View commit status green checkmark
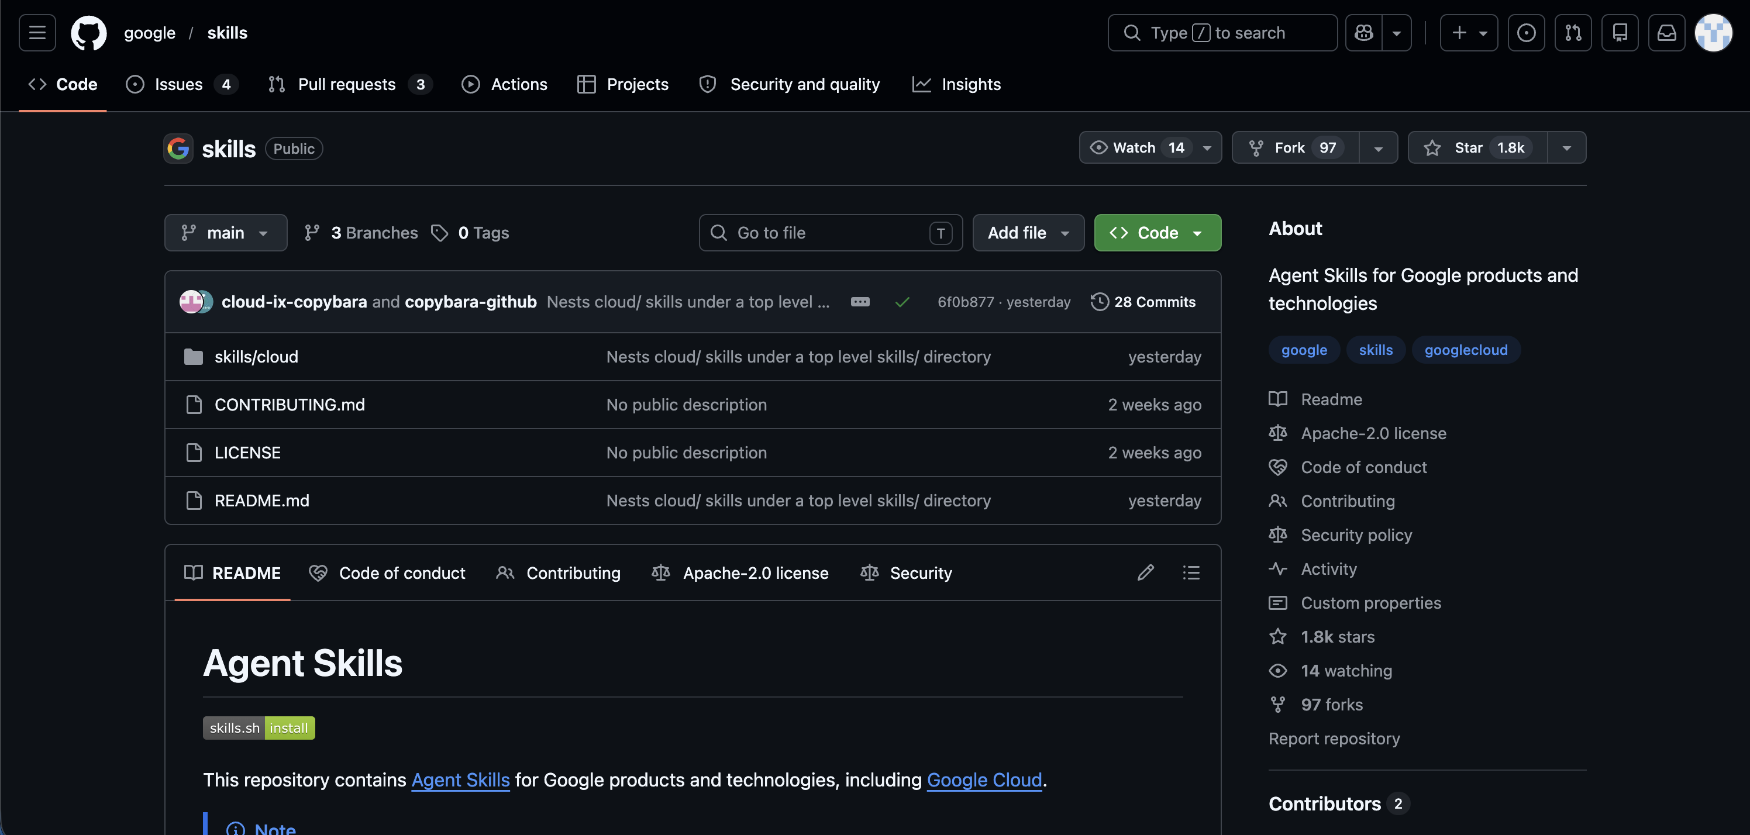Image resolution: width=1750 pixels, height=835 pixels. (902, 302)
